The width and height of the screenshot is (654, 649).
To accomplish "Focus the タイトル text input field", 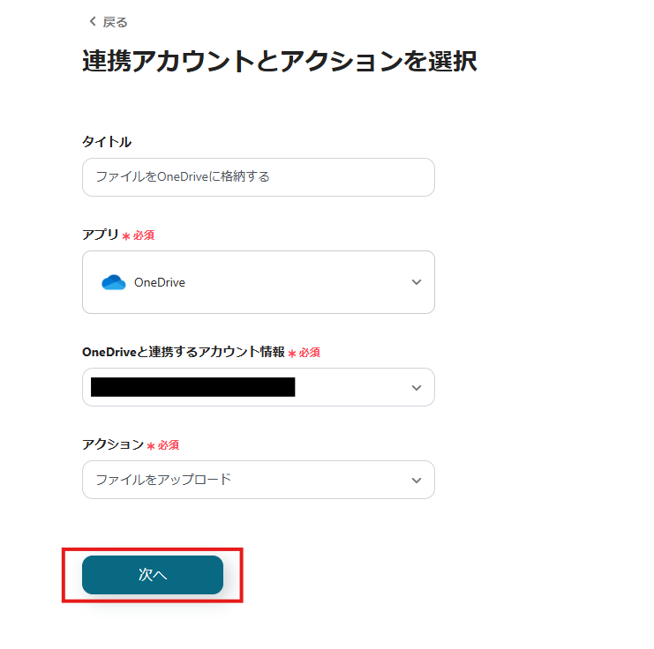I will tap(258, 176).
